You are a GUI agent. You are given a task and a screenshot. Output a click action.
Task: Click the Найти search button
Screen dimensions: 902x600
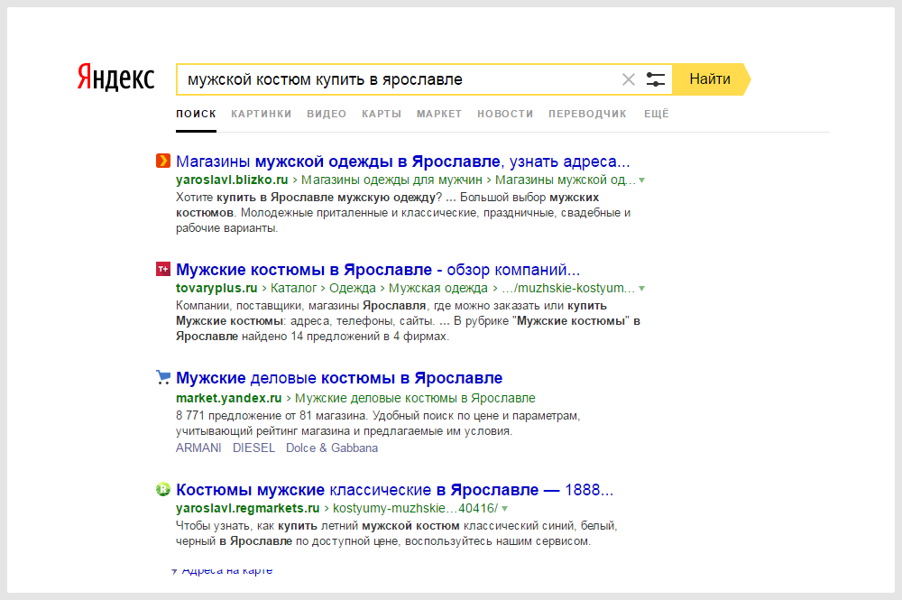[x=711, y=79]
